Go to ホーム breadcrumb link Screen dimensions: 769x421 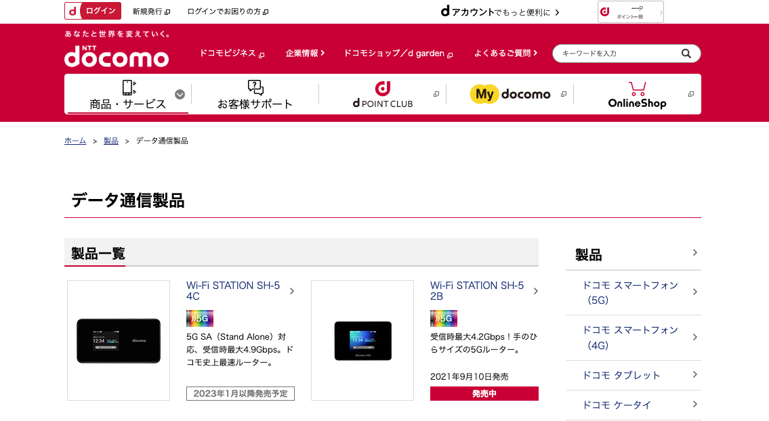pyautogui.click(x=75, y=141)
